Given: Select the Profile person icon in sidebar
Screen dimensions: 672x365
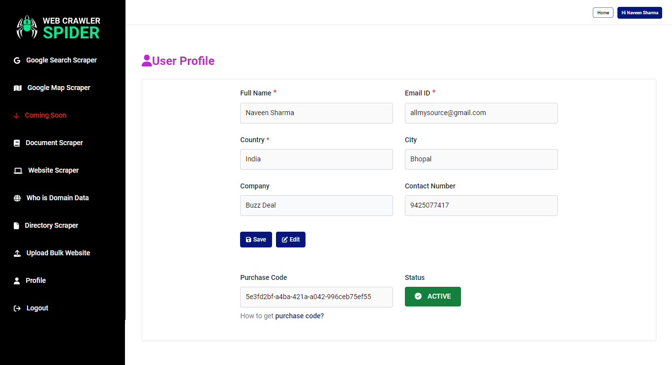Looking at the screenshot, I should pos(17,280).
